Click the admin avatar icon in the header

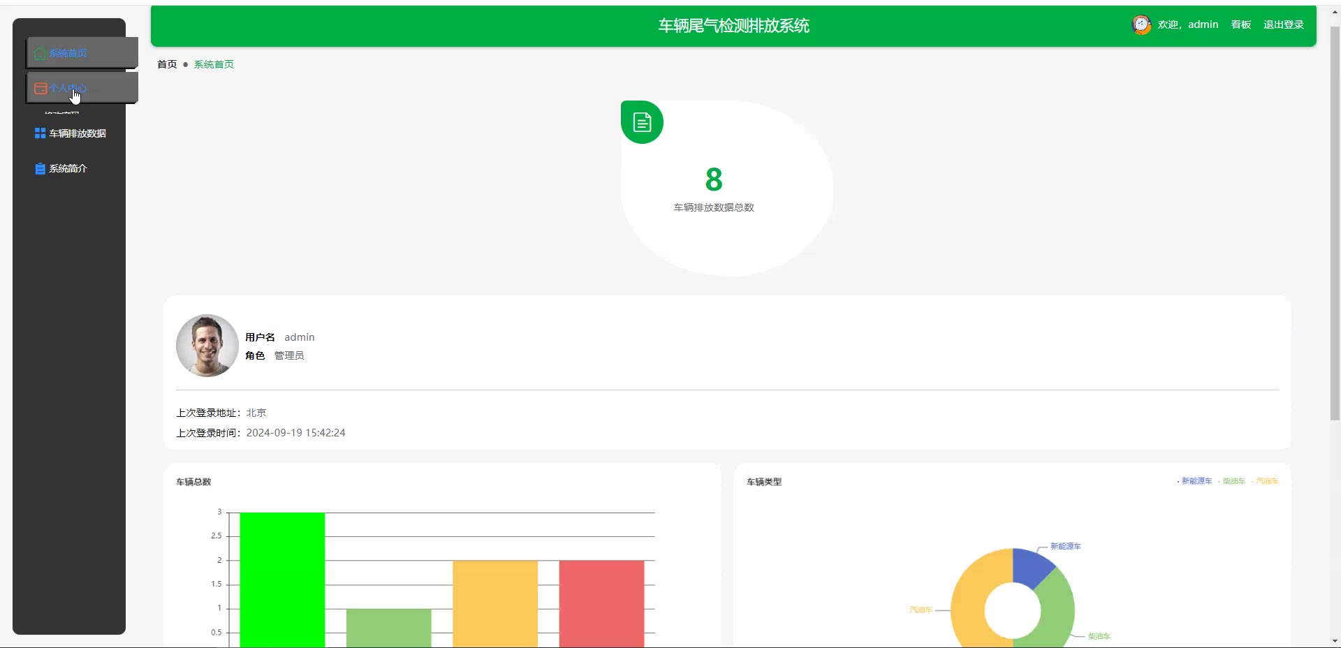[1141, 24]
